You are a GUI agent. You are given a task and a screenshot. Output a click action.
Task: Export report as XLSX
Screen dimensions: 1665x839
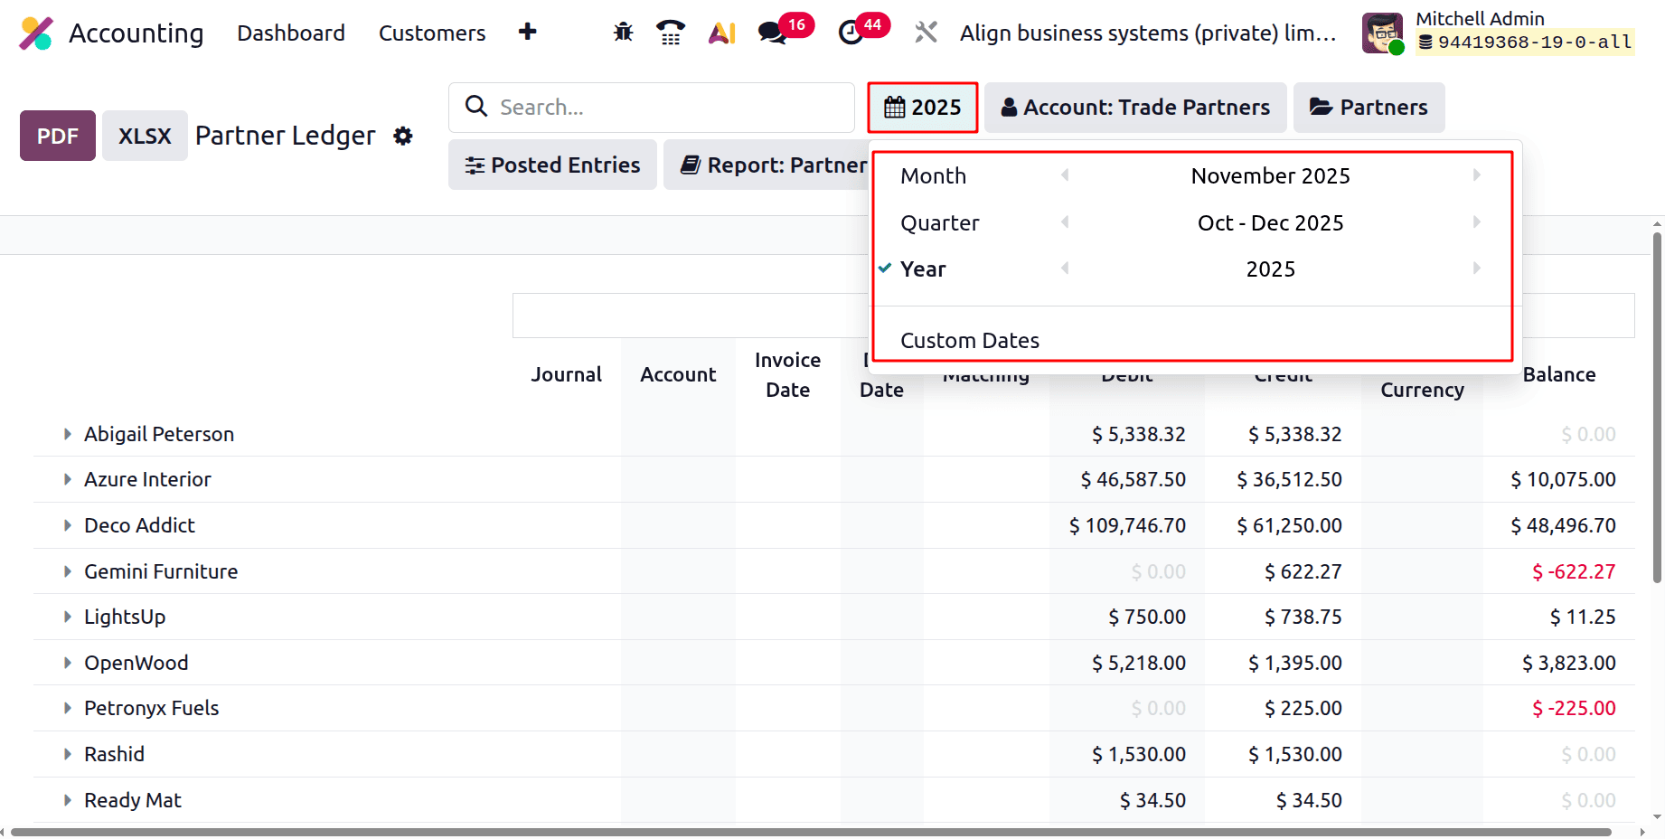pos(145,136)
